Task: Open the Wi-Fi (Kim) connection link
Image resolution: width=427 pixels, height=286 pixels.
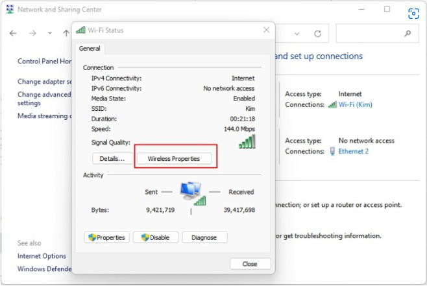Action: 356,105
